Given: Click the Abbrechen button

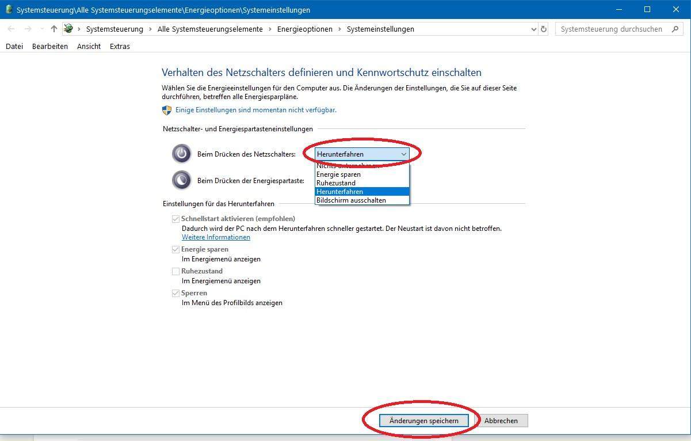Looking at the screenshot, I should point(501,421).
